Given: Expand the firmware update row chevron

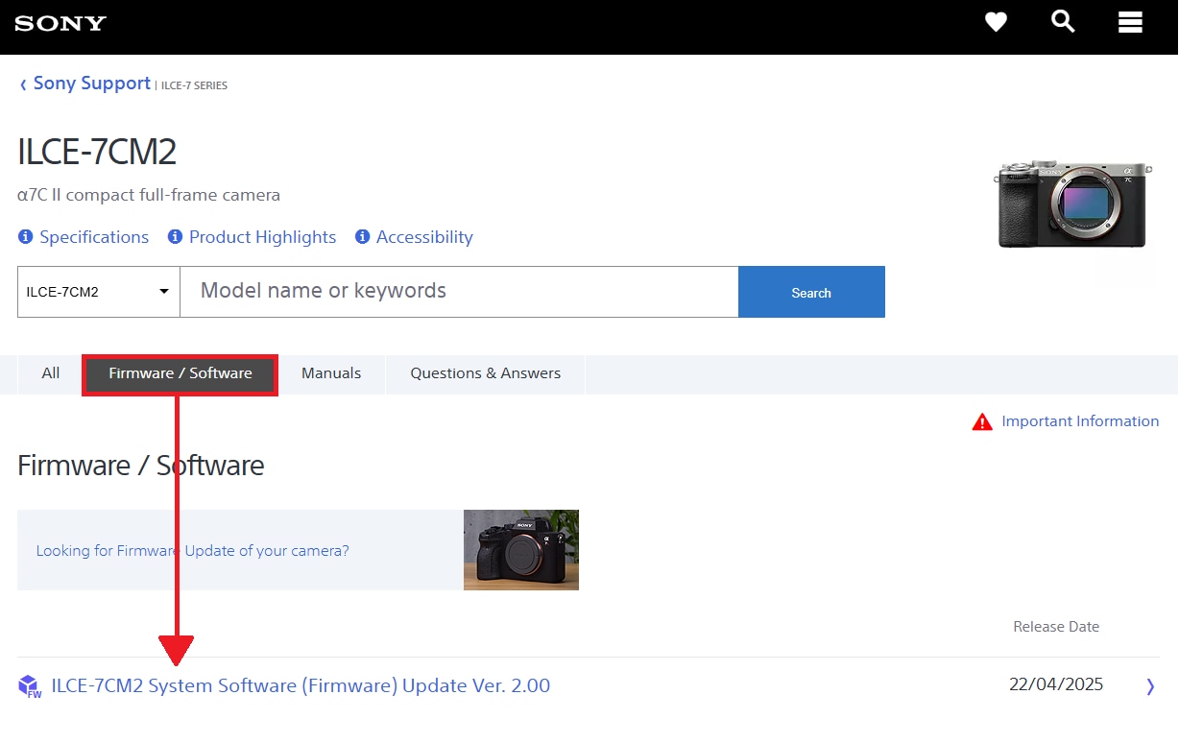Looking at the screenshot, I should tap(1150, 685).
